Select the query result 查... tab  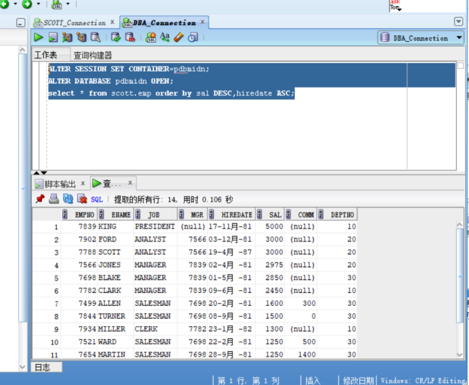(x=112, y=184)
